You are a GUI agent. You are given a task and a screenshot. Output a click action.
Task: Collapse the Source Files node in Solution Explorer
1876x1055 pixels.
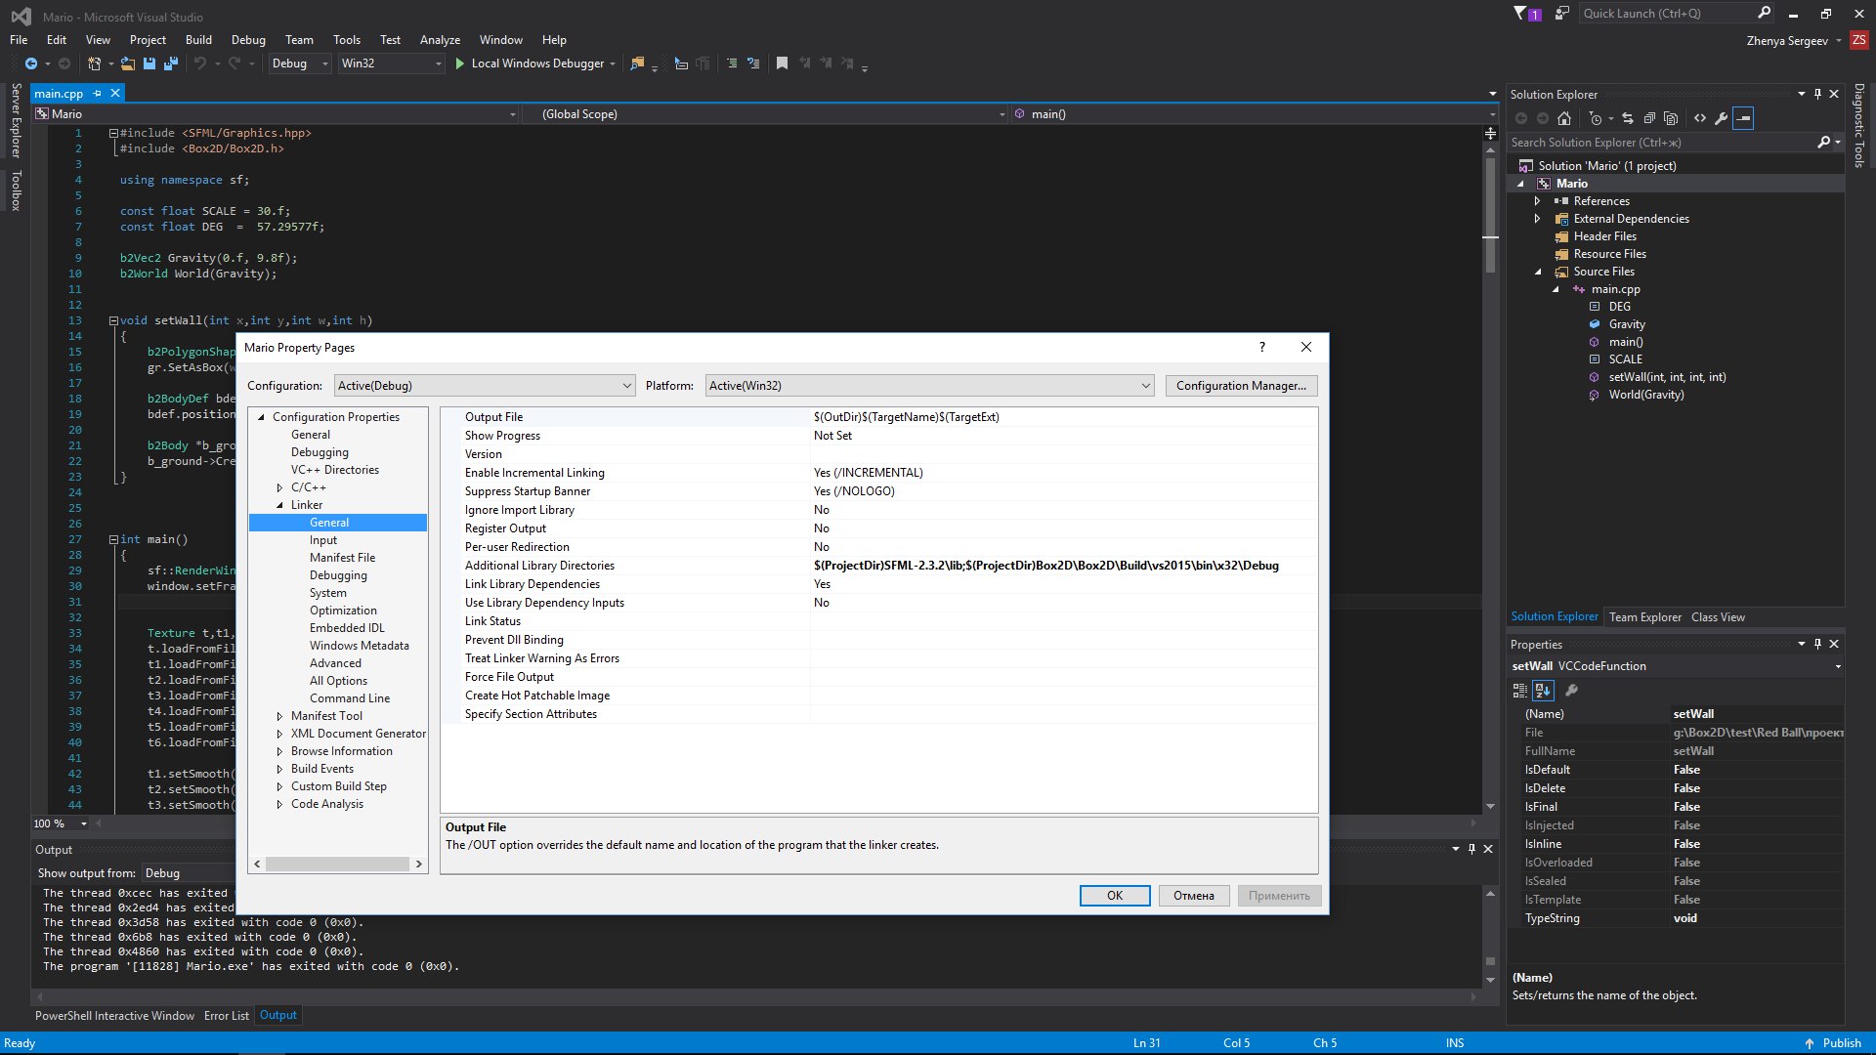coord(1537,272)
